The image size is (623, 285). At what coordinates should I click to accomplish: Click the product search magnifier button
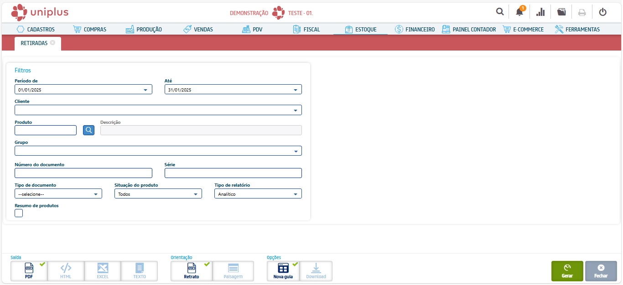(88, 130)
